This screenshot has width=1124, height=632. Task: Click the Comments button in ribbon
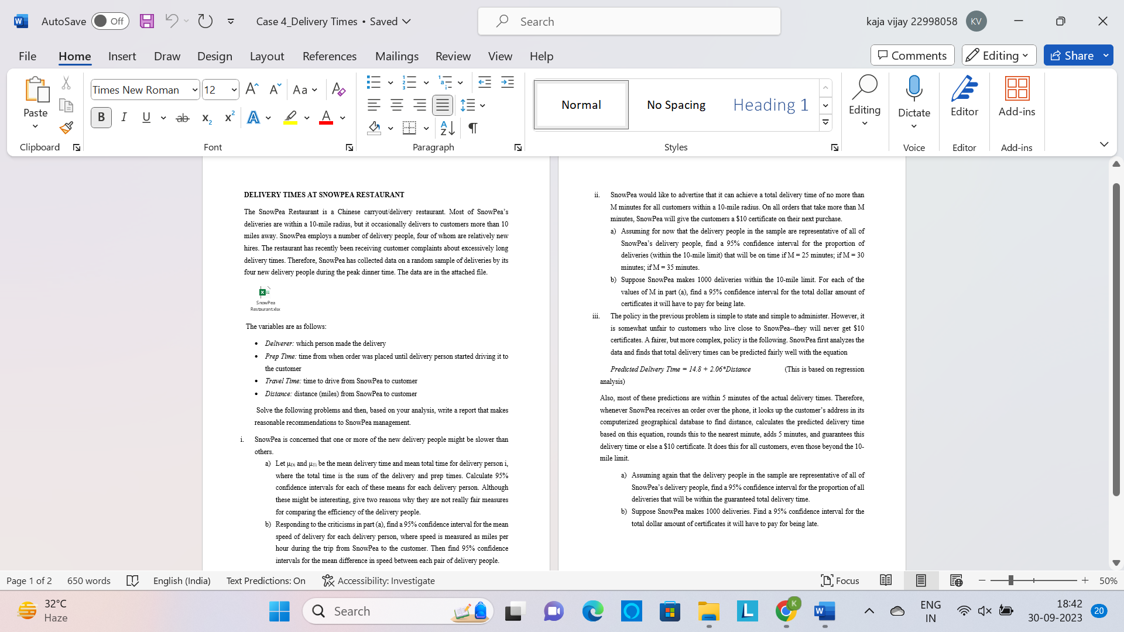[x=913, y=55]
